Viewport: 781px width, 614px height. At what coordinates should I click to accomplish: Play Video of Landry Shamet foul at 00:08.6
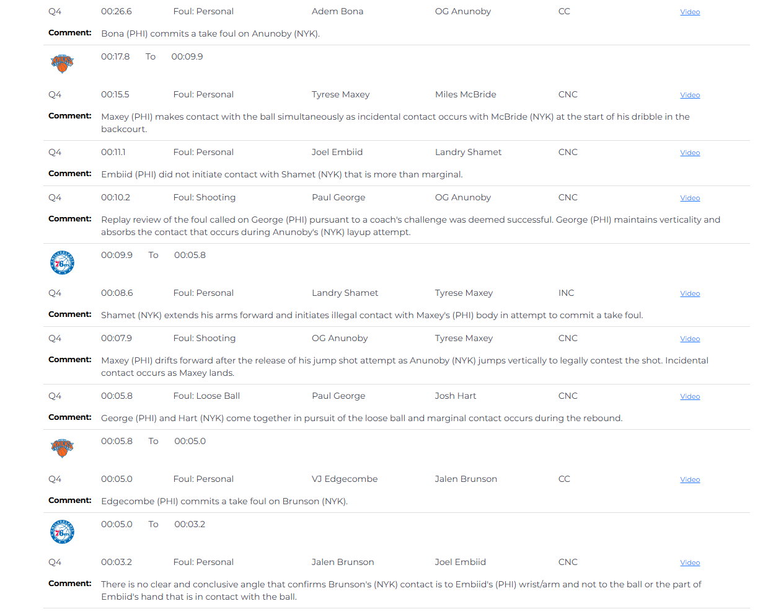click(x=690, y=293)
